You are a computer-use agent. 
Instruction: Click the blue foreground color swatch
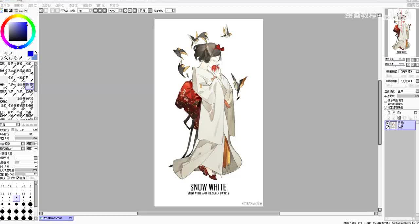point(31,54)
